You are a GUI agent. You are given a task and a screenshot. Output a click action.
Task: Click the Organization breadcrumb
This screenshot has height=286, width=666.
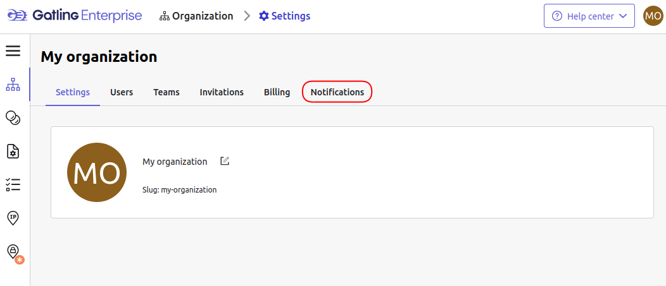196,16
